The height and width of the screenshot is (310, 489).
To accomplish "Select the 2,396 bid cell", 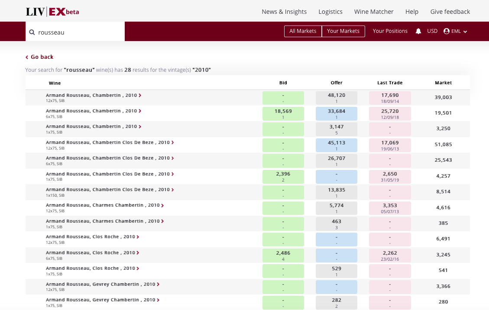I will [283, 176].
